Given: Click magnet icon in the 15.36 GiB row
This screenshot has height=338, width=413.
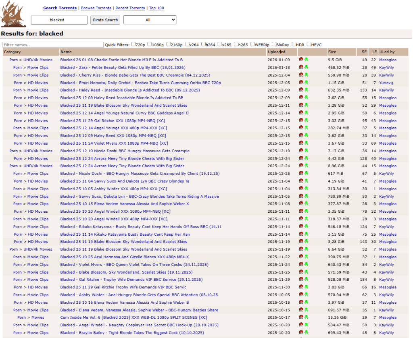Looking at the screenshot, I should (x=301, y=317).
